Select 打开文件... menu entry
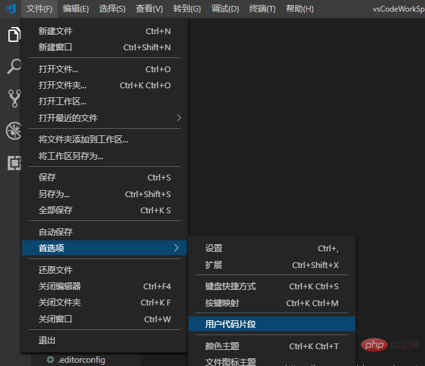Screen dimensions: 425x366 [x=105, y=69]
